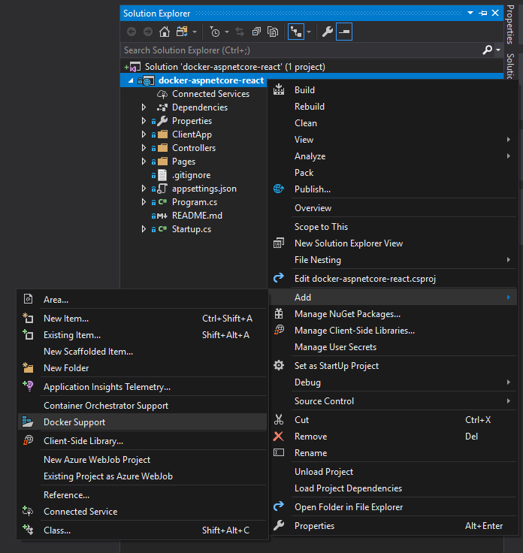The width and height of the screenshot is (523, 553).
Task: Expand the ClientApp folder
Action: [x=144, y=134]
